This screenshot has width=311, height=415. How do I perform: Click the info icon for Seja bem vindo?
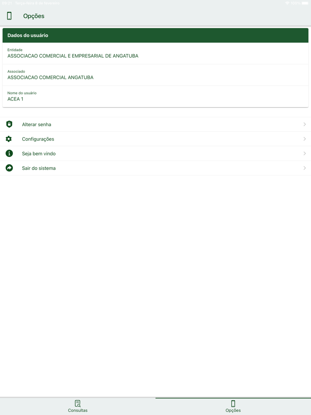(x=9, y=153)
